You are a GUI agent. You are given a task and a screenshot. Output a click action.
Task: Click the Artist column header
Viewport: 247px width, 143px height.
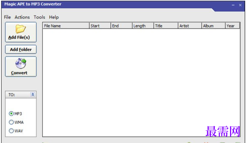[x=190, y=26]
